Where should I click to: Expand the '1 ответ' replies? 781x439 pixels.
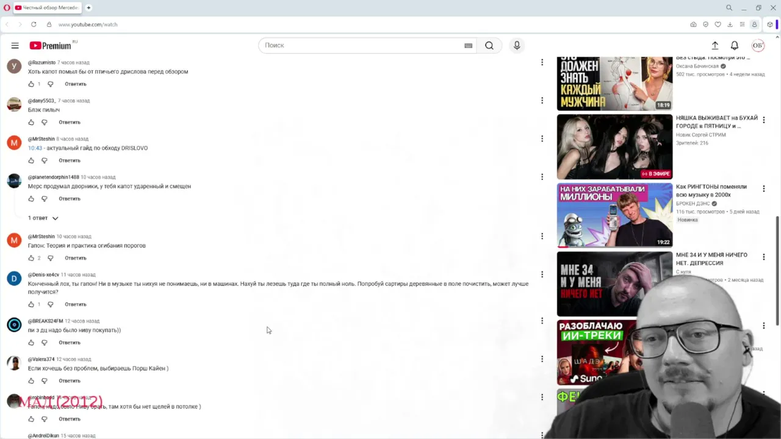click(x=43, y=218)
